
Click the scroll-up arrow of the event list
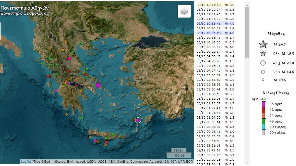247,4
